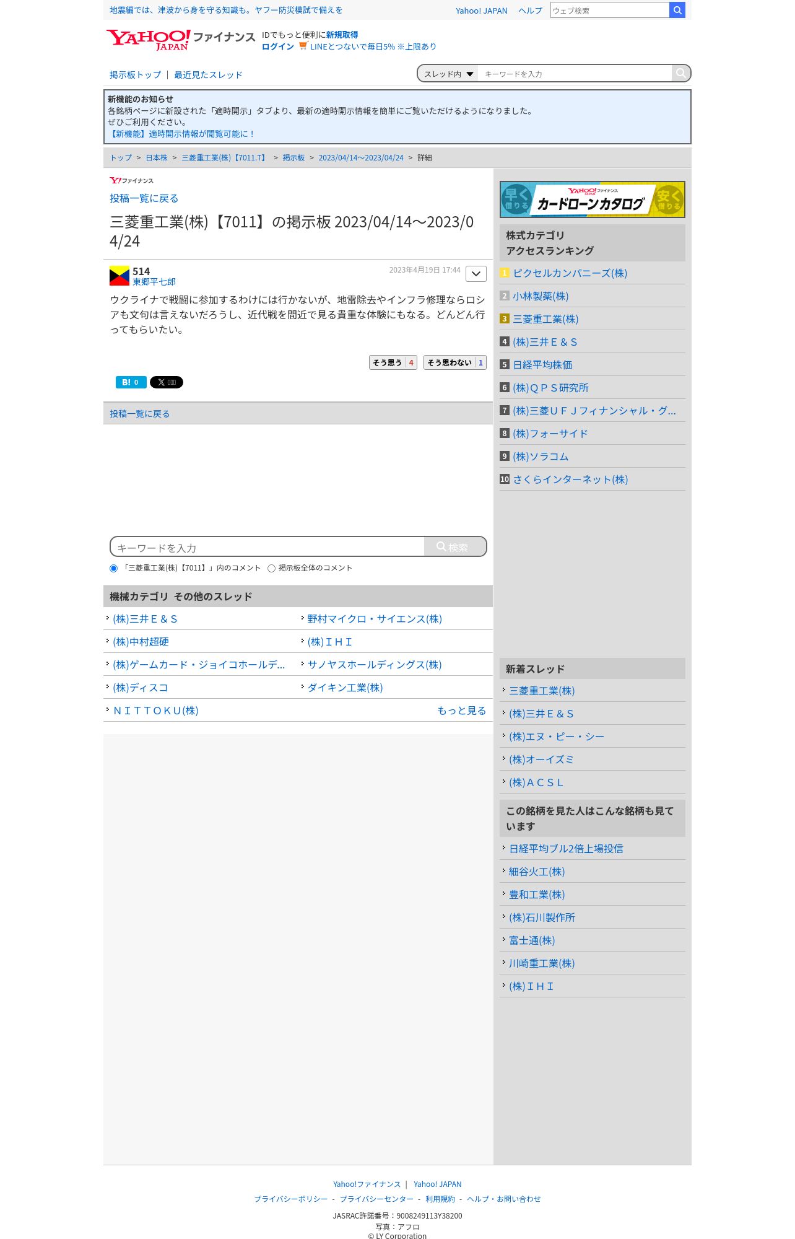The height and width of the screenshot is (1239, 795).
Task: Open ranking item さくらインターネット(株)
Action: 570,479
